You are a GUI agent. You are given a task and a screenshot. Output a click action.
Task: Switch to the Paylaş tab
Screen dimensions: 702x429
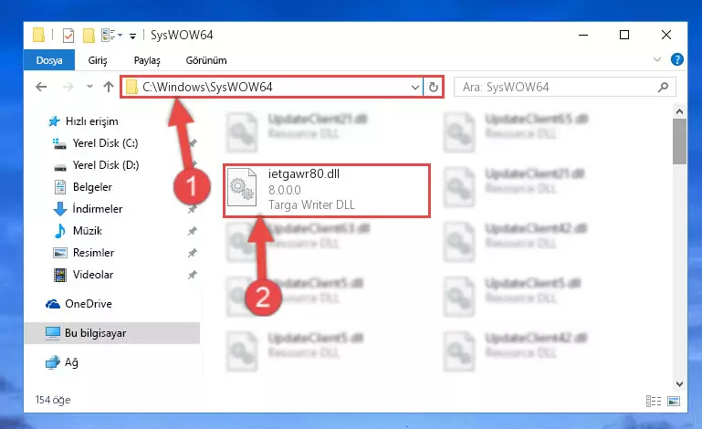coord(147,60)
